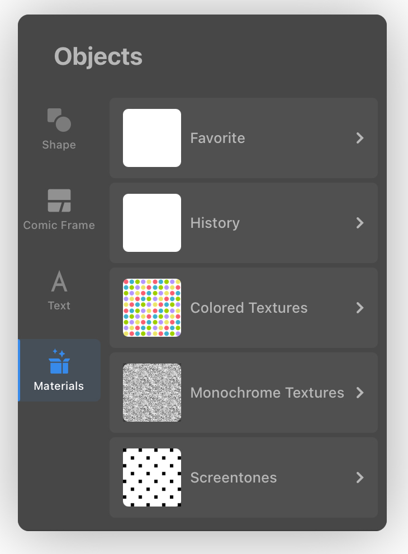Click the blank white Favorite thumbnail
The image size is (408, 554).
coord(152,138)
